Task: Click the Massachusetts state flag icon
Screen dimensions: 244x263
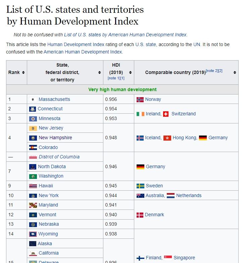Action: click(x=33, y=100)
